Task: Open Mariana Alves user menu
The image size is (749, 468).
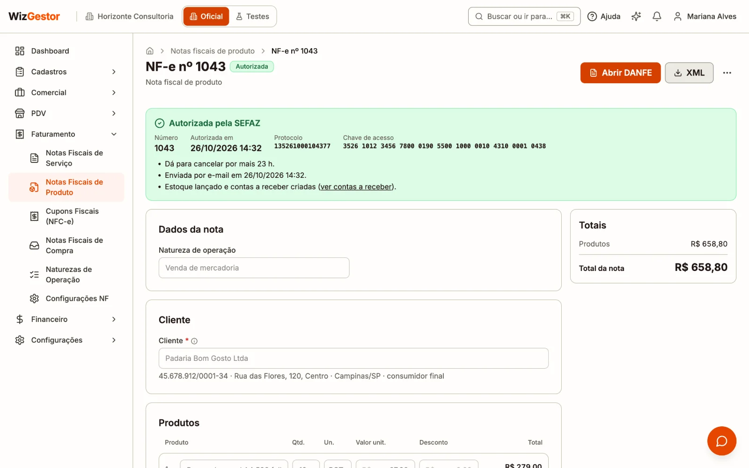Action: [x=705, y=16]
